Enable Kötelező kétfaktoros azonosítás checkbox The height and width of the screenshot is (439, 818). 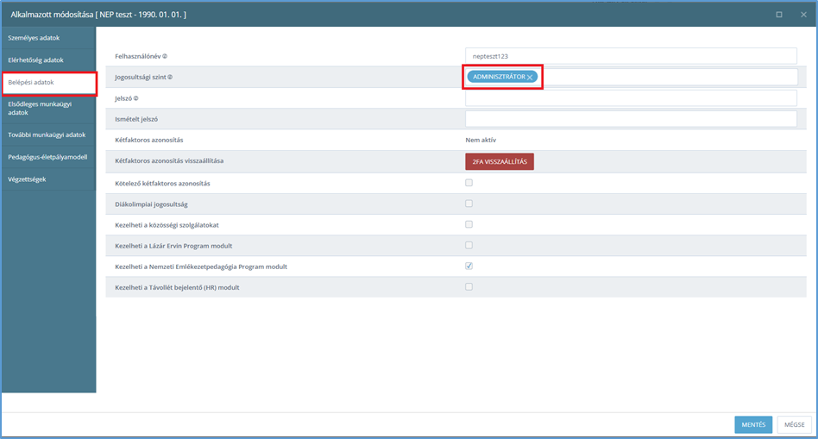pyautogui.click(x=469, y=183)
